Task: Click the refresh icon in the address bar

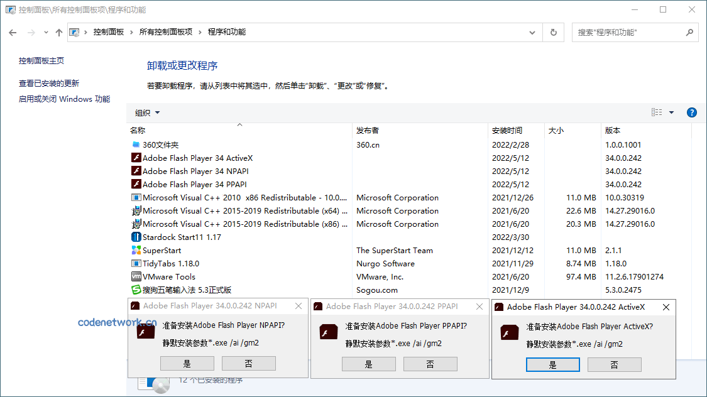Action: pos(552,32)
